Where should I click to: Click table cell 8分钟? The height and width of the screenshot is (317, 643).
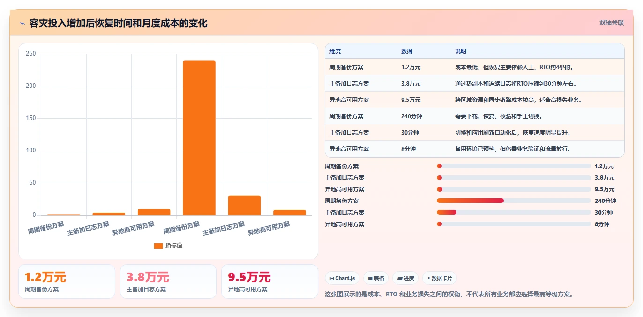(x=409, y=149)
